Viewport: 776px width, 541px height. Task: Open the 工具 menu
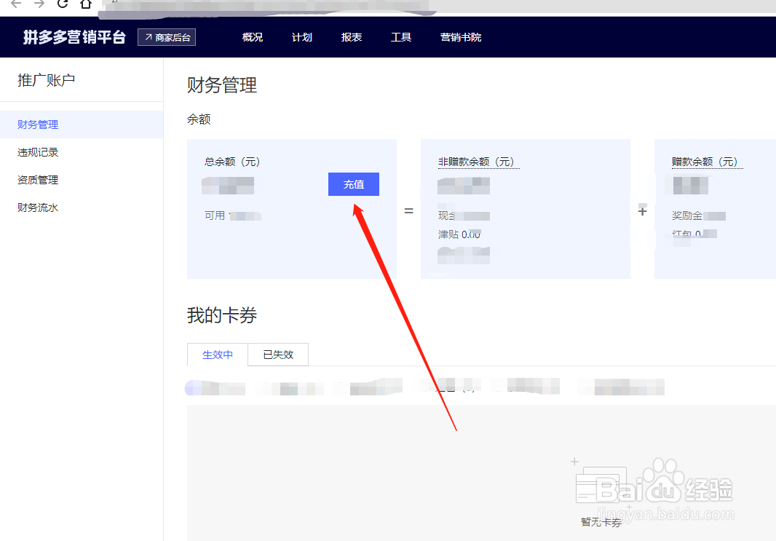401,37
